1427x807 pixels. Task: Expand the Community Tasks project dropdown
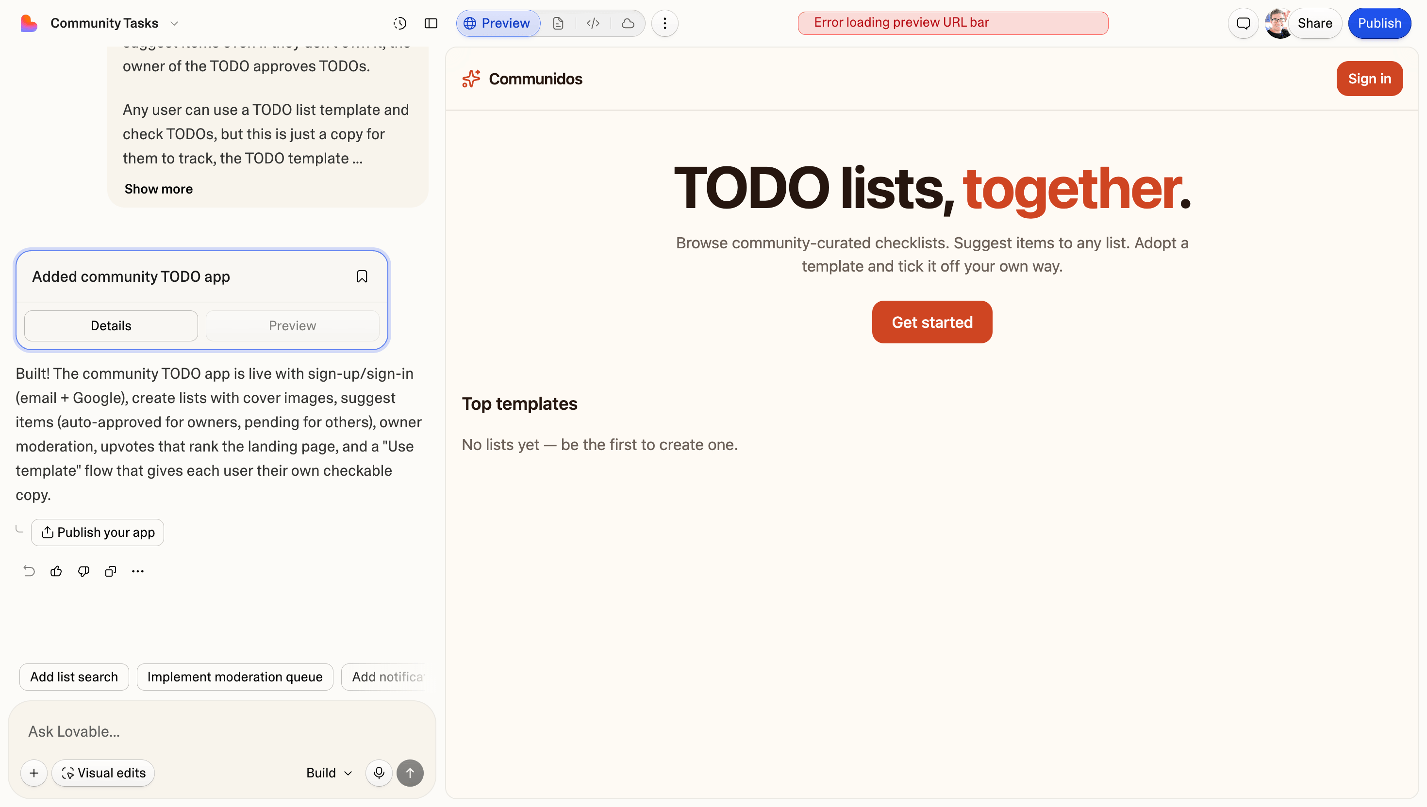pos(174,23)
